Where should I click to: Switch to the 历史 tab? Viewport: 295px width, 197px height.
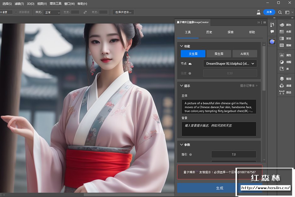pos(209,32)
